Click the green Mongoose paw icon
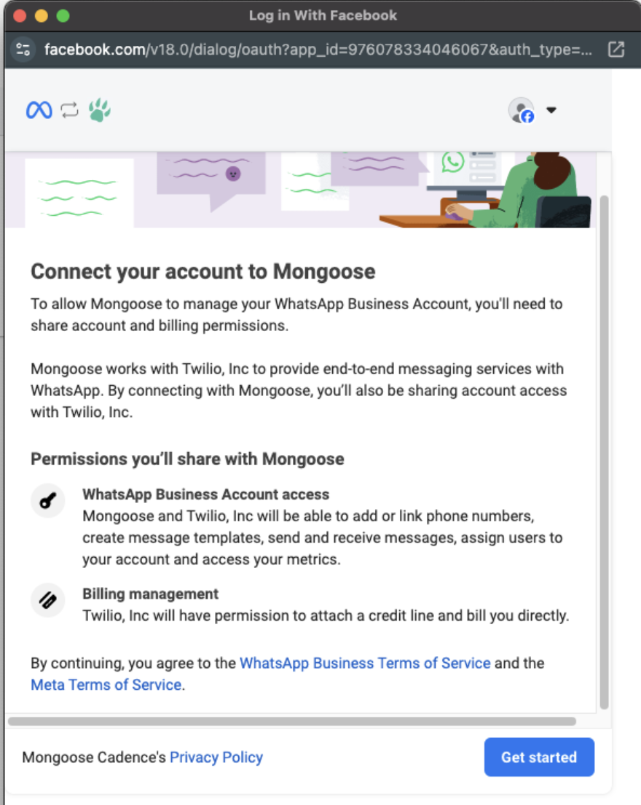Viewport: 641px width, 805px height. coord(100,110)
